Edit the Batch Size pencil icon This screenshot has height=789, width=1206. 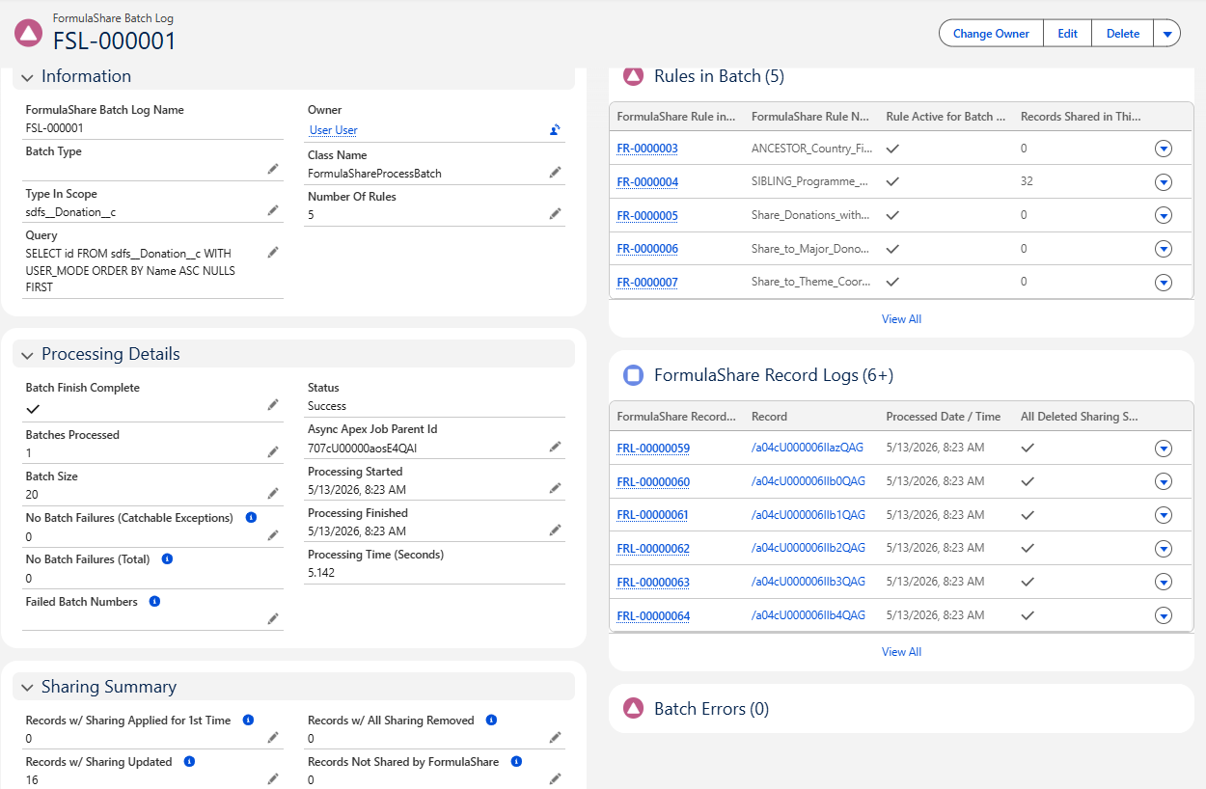[x=273, y=493]
